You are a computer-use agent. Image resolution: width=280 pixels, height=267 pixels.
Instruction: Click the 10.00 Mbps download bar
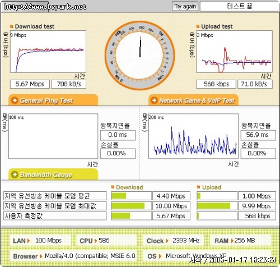click(131, 206)
